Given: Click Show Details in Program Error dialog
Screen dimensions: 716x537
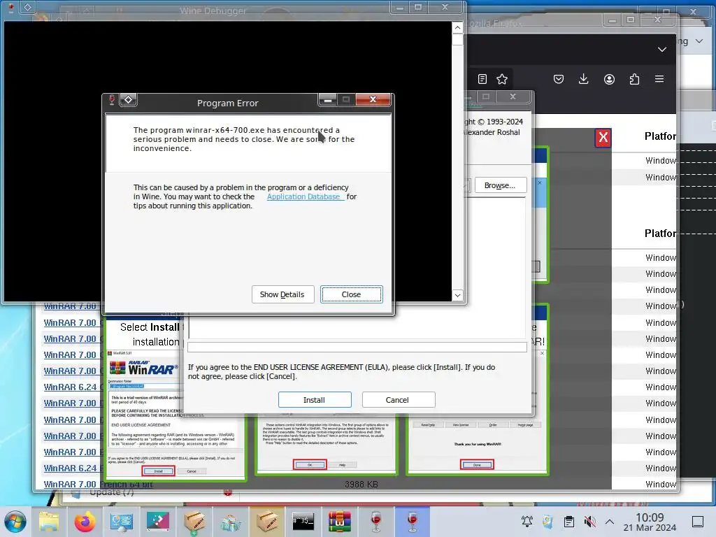Looking at the screenshot, I should pyautogui.click(x=282, y=294).
